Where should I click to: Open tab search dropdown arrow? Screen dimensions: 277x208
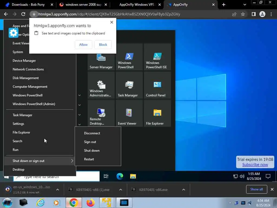pyautogui.click(x=245, y=5)
